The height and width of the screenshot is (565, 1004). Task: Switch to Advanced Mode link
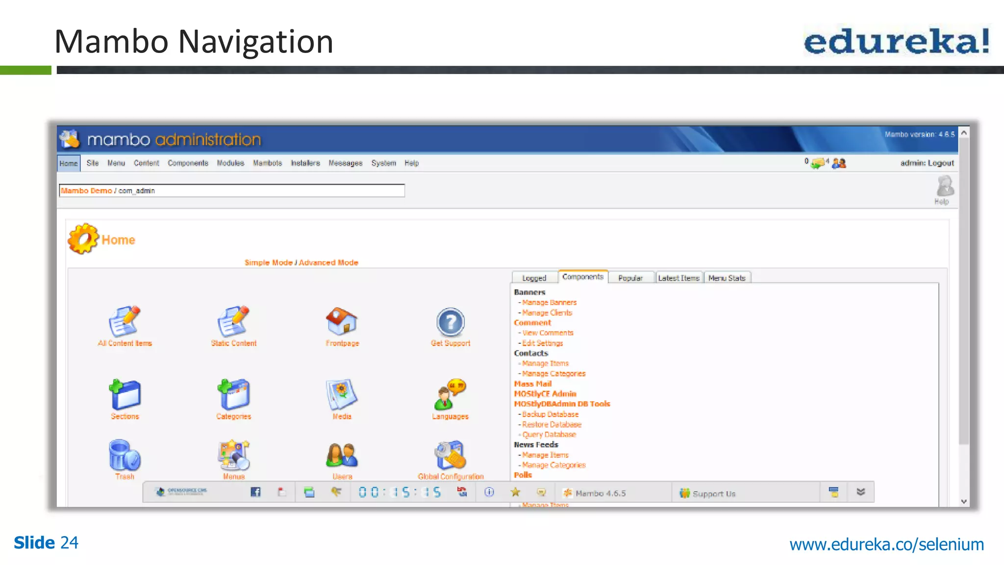(328, 263)
